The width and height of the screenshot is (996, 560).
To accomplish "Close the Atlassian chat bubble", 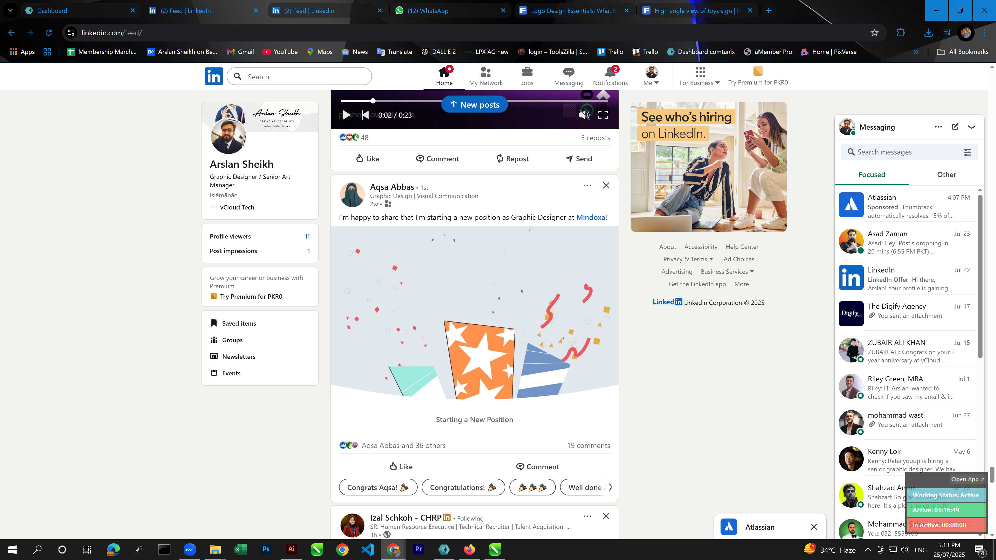I will (x=813, y=527).
